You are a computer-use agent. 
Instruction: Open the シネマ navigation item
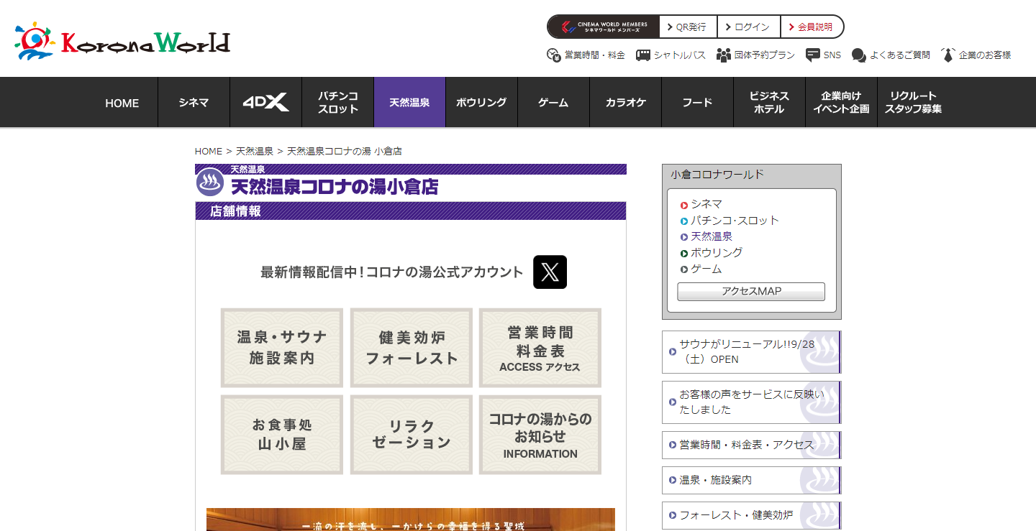pyautogui.click(x=194, y=102)
